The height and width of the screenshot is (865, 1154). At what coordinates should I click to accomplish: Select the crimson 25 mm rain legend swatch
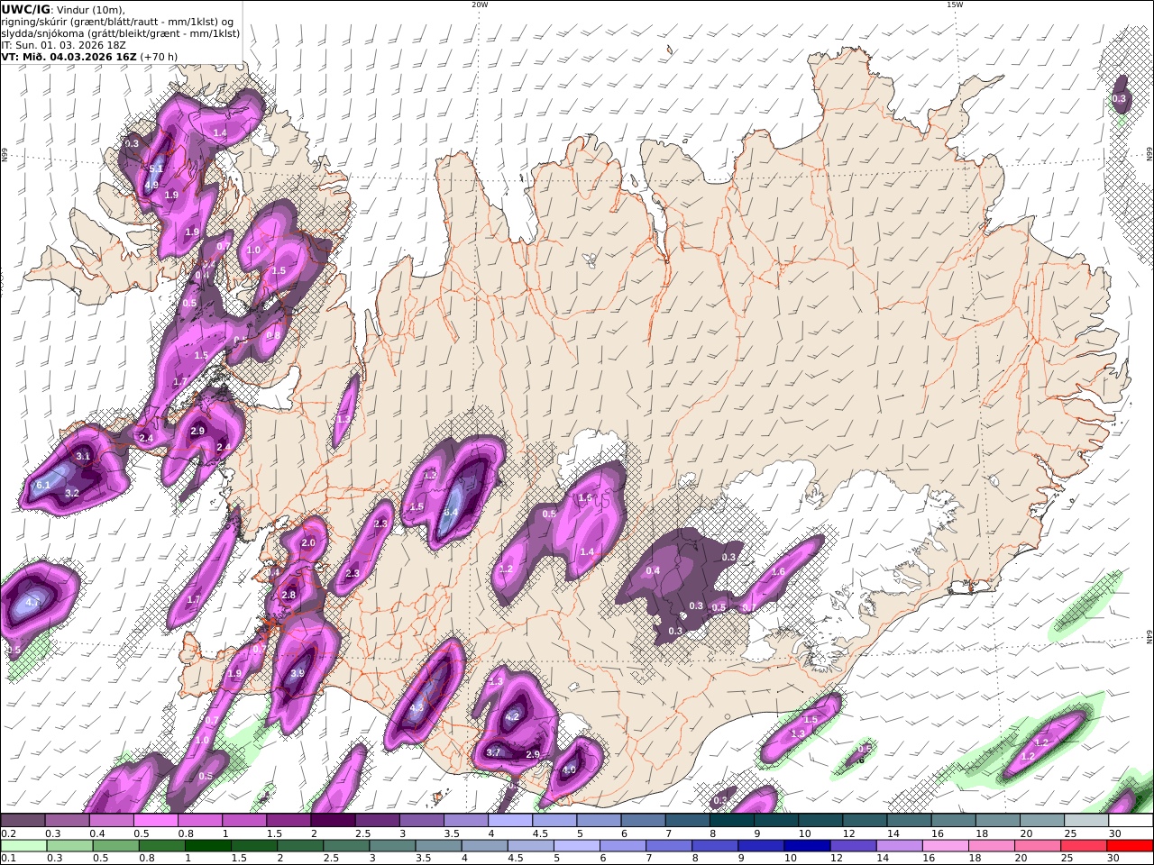(x=1084, y=846)
